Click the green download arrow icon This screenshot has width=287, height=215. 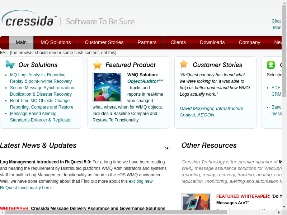(271, 65)
